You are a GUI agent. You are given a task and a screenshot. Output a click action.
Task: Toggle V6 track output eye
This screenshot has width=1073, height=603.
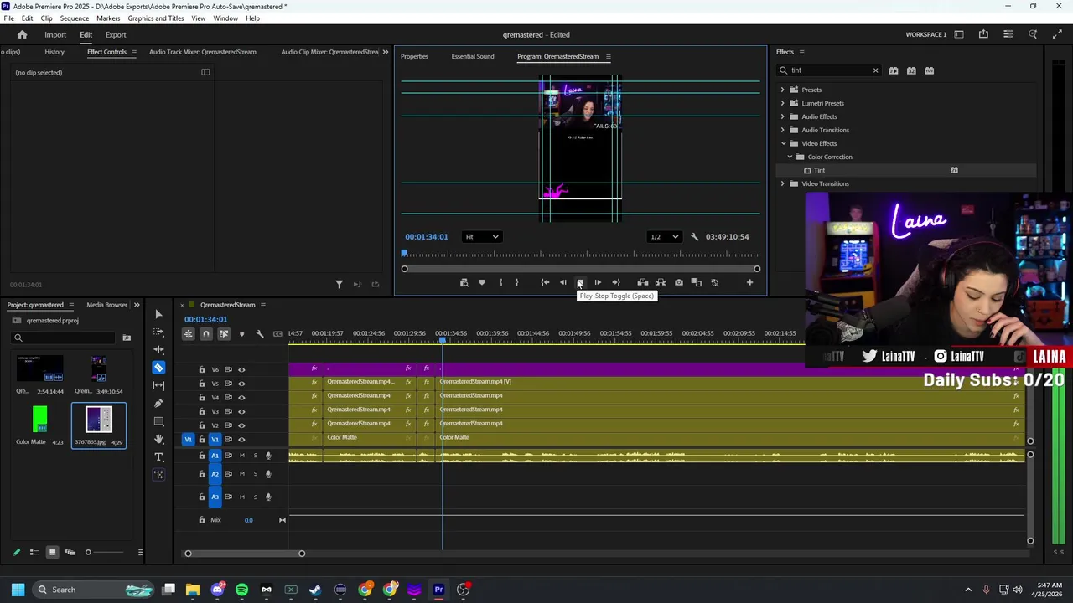[241, 369]
